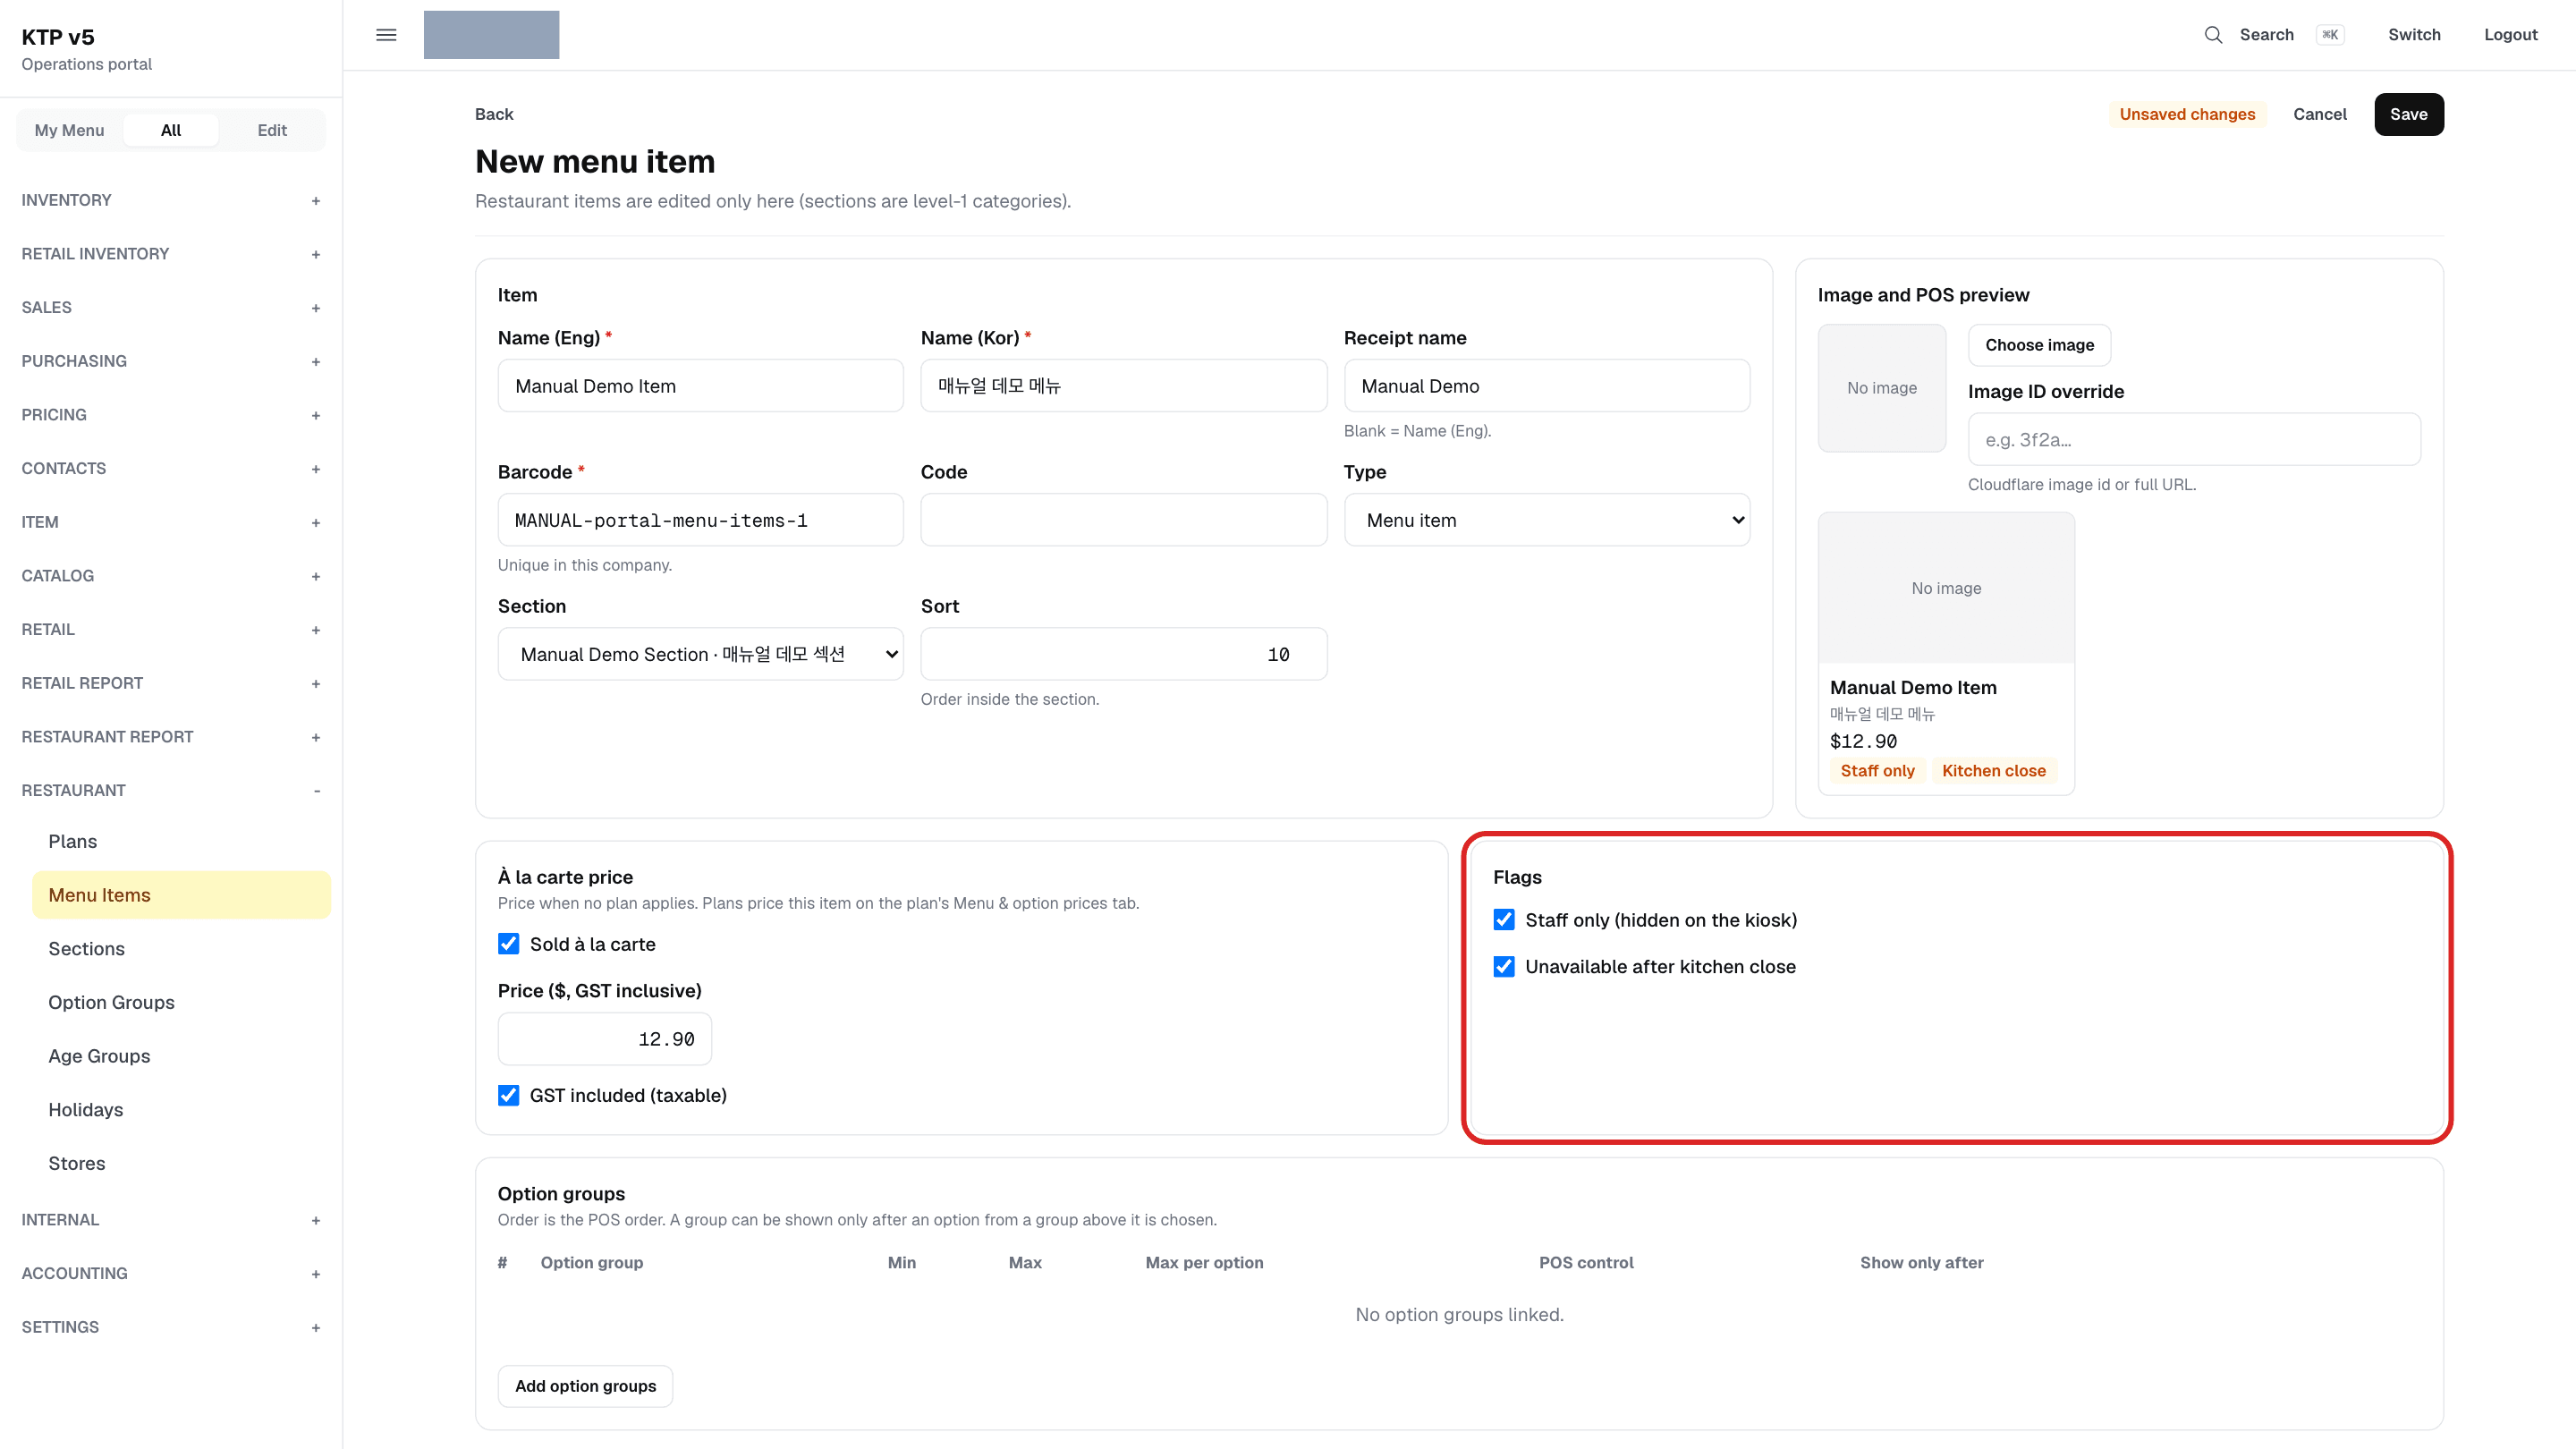The image size is (2576, 1449).
Task: Focus the Name (Eng) field
Action: pos(701,386)
